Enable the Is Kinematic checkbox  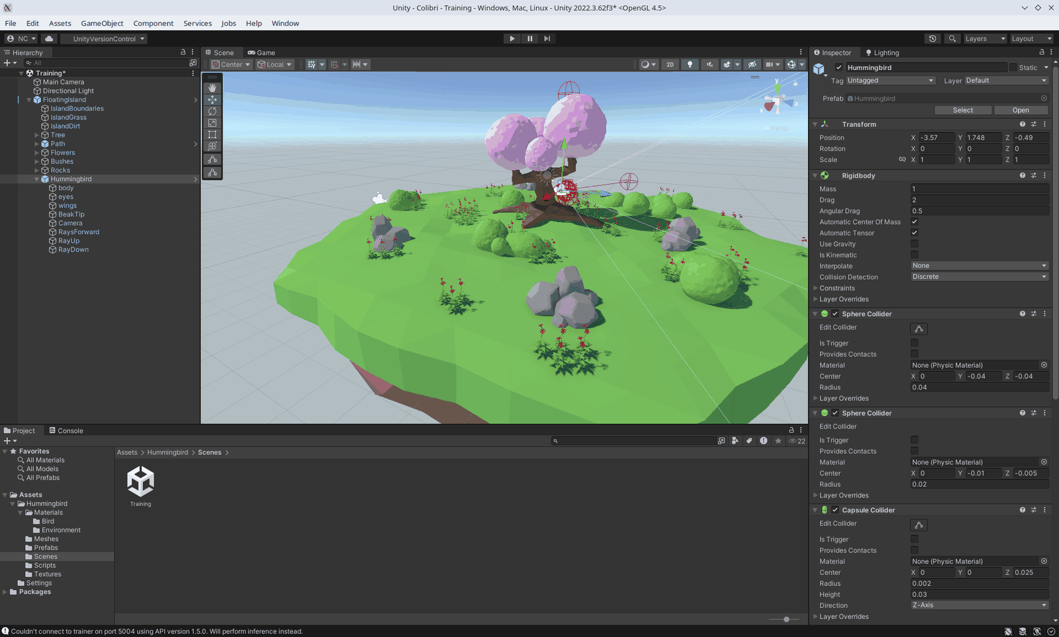point(915,255)
